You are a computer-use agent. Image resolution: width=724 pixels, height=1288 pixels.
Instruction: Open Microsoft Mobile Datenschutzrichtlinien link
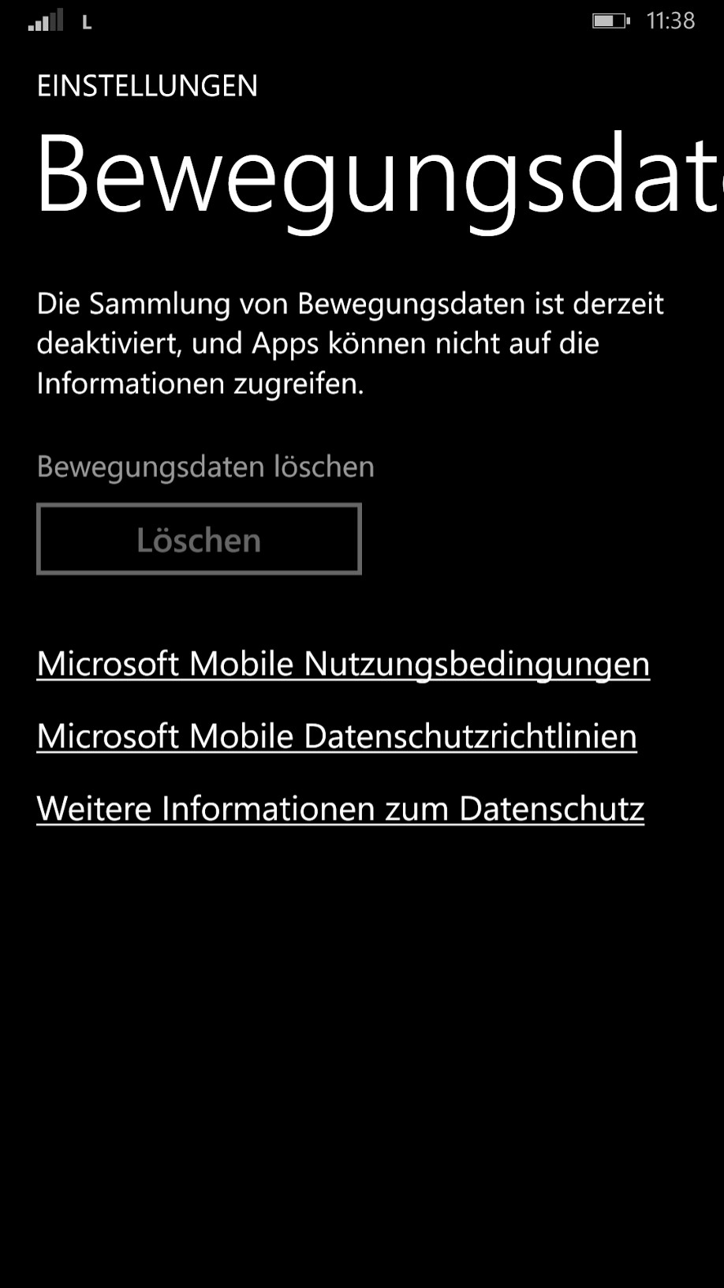point(337,736)
